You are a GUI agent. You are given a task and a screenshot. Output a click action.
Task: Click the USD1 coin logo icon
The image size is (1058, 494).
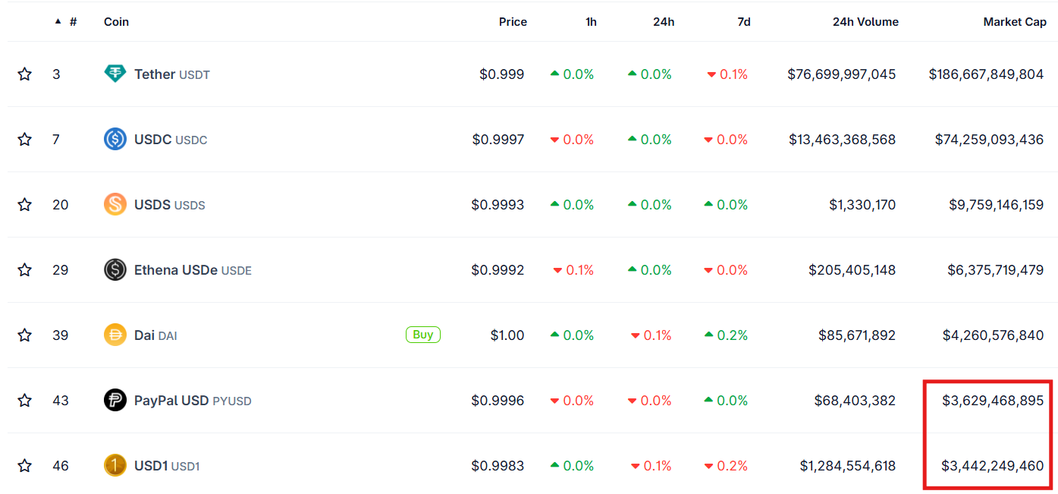point(115,466)
